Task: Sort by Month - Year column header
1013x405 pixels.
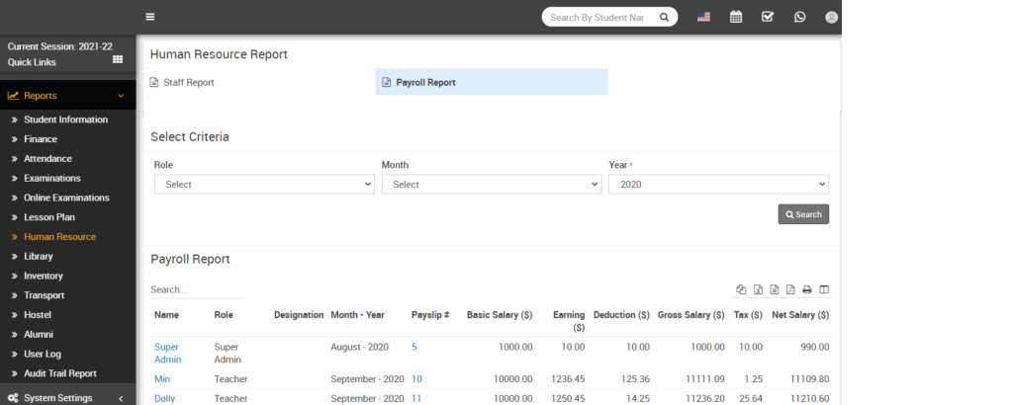Action: [x=357, y=315]
